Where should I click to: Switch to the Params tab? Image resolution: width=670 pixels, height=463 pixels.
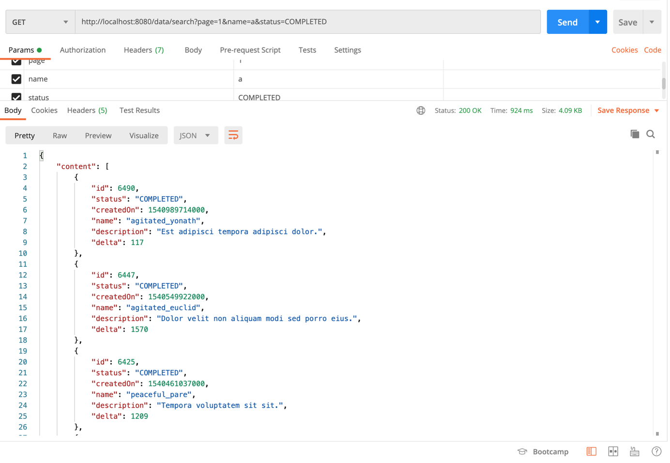coord(25,50)
